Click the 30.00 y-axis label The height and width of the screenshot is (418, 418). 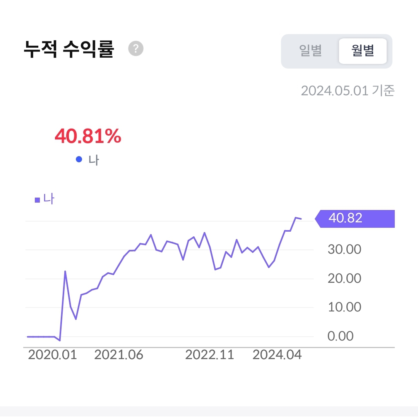tap(344, 249)
